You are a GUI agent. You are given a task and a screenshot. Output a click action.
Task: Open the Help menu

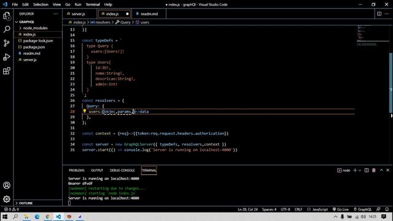point(108,4)
